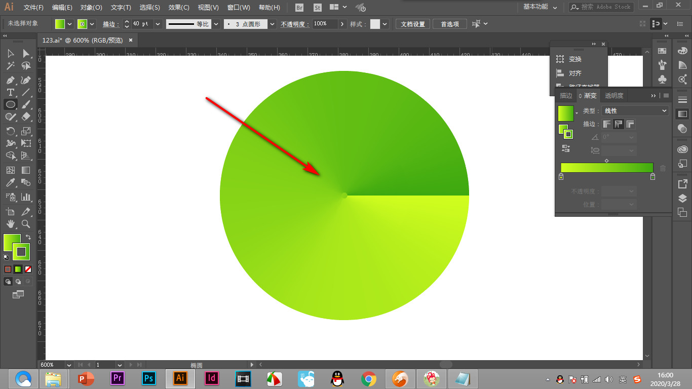Open the Layers panel icon in dock
Image resolution: width=692 pixels, height=389 pixels.
[682, 198]
